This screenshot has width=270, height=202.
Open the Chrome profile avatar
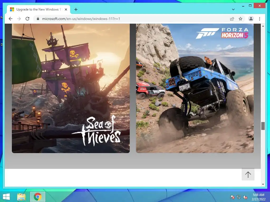[x=251, y=19]
